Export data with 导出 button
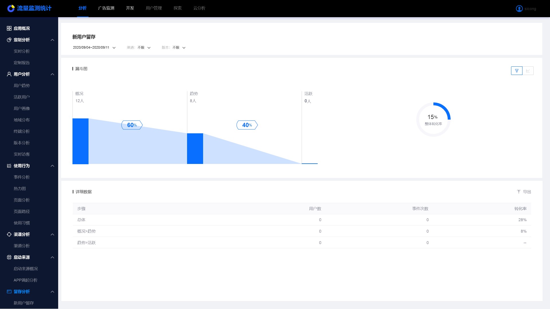550x309 pixels. point(524,192)
